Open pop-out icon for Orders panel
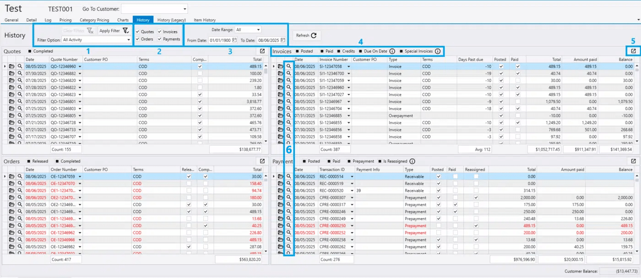The height and width of the screenshot is (278, 641). click(x=262, y=161)
